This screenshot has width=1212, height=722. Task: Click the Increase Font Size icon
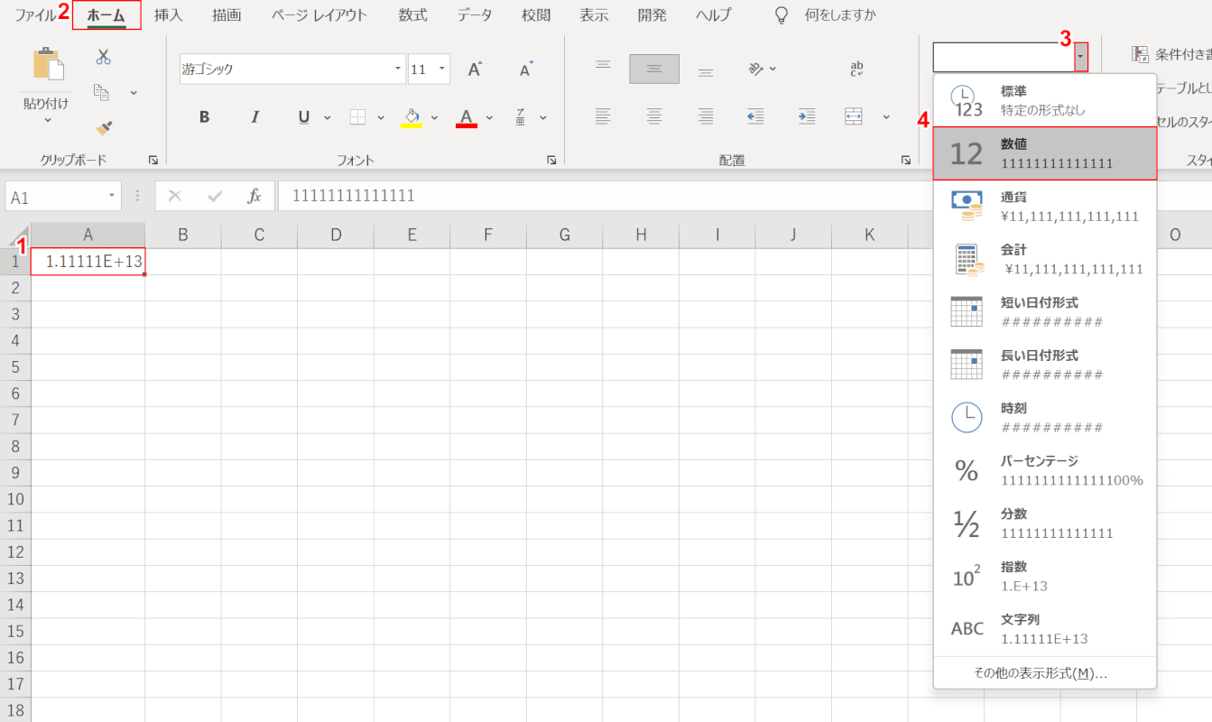click(x=475, y=69)
